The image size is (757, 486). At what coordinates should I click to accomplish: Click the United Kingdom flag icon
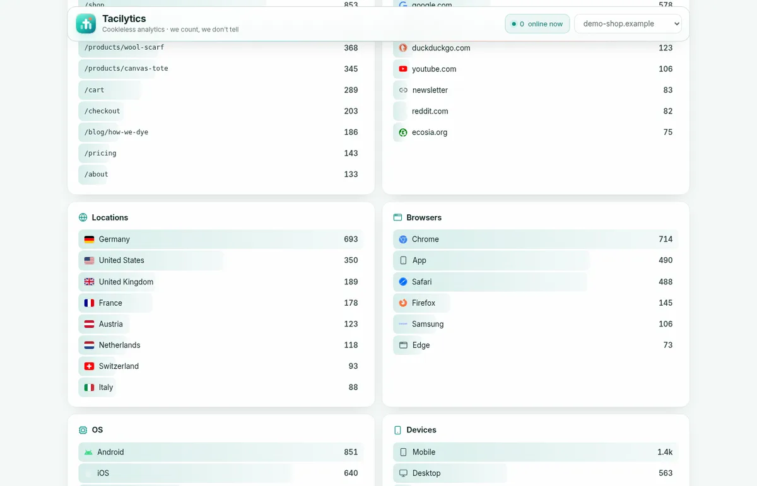pyautogui.click(x=89, y=282)
